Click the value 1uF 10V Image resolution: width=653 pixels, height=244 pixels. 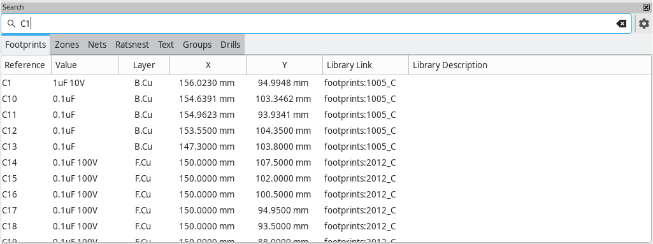tap(69, 83)
